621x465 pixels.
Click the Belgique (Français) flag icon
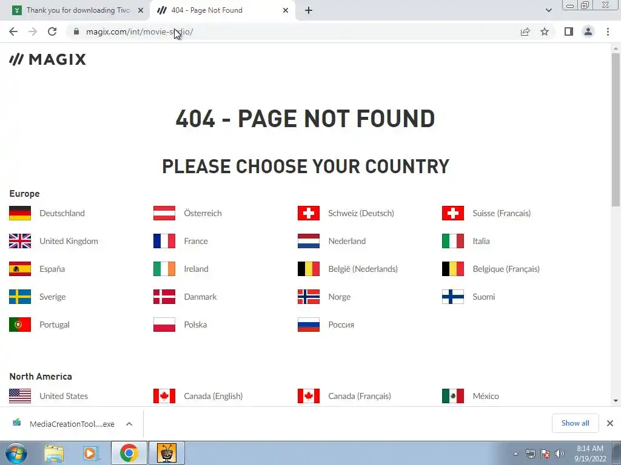453,269
